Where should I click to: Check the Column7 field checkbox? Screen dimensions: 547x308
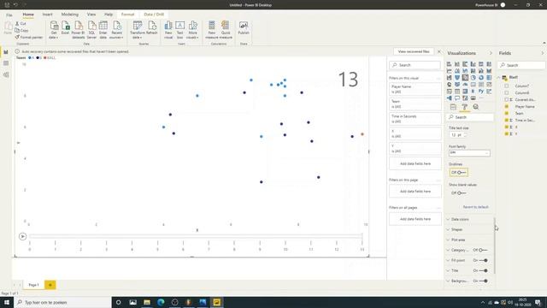coord(507,86)
